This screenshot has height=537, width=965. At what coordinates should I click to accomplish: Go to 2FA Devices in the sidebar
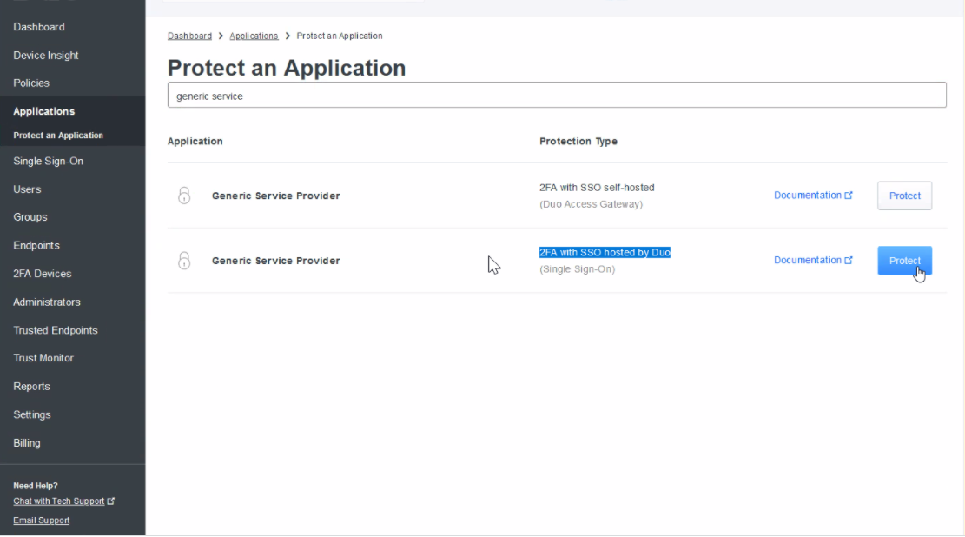[x=42, y=274]
